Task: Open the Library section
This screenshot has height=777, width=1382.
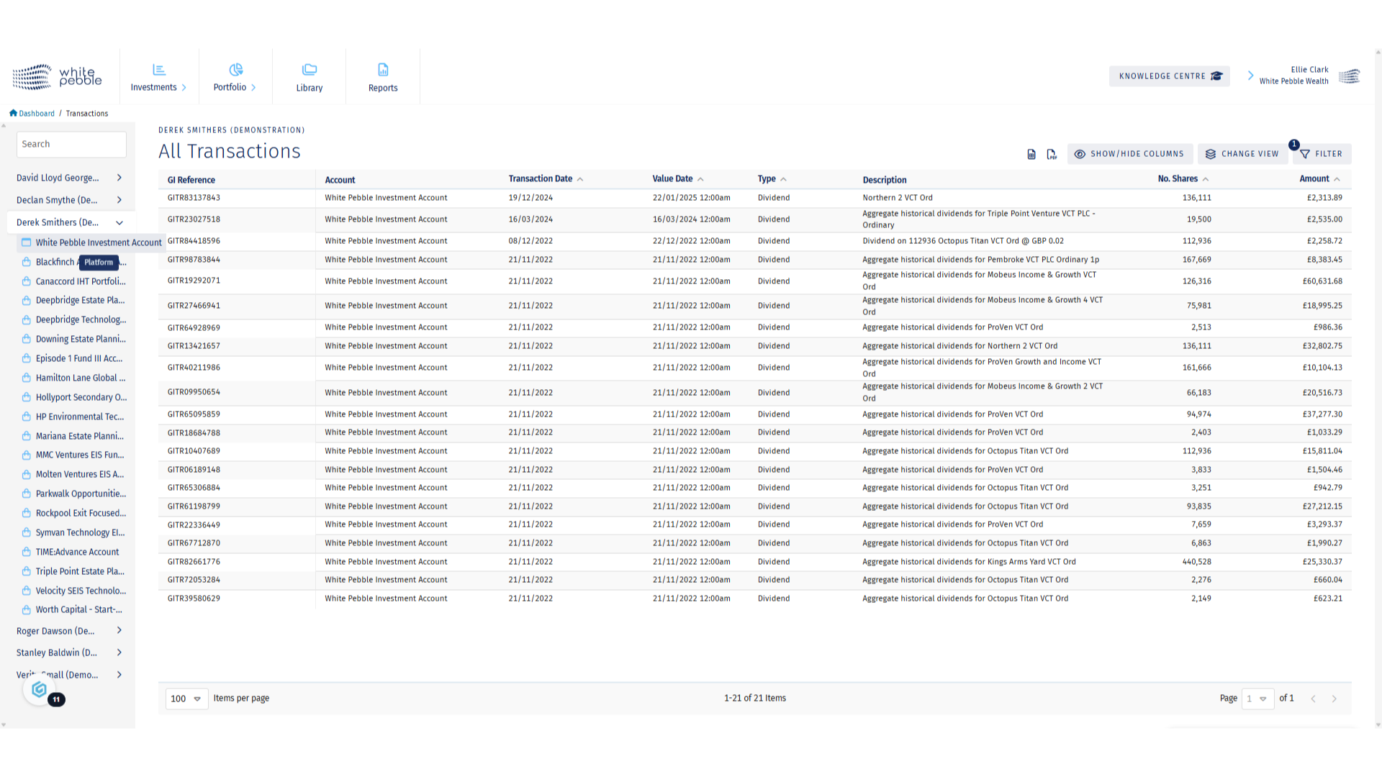Action: [x=309, y=77]
